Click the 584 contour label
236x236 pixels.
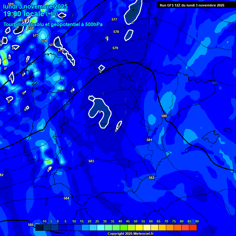(66, 198)
